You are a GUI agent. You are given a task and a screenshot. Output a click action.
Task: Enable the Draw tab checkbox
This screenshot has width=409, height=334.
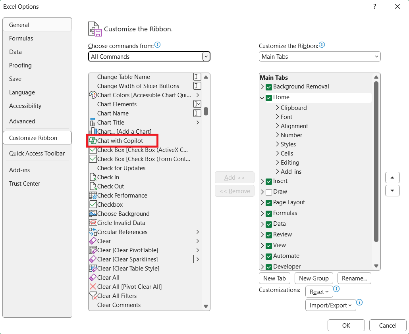pyautogui.click(x=269, y=192)
